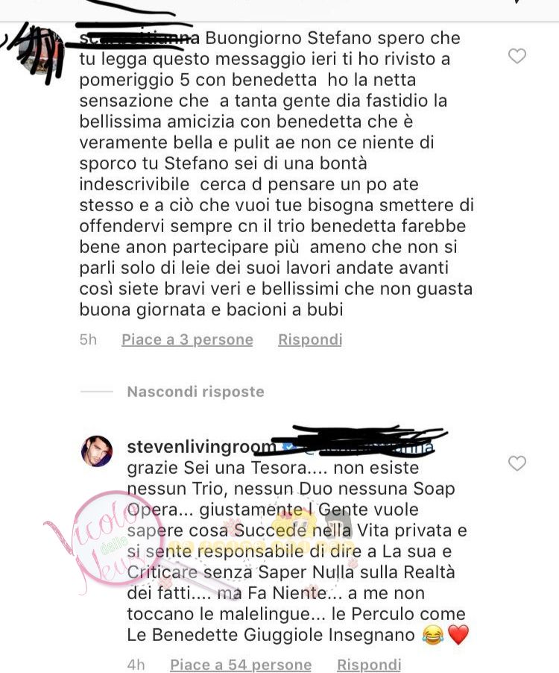The width and height of the screenshot is (559, 673).
Task: Click the '4h' timestamp of the reply
Action: 136,664
